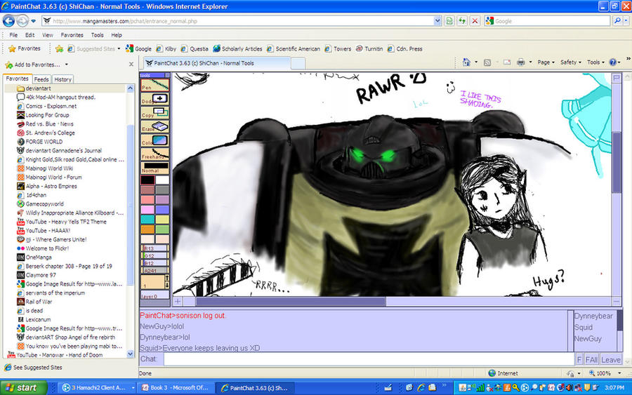
Task: Open the address bar dropdown arrow
Action: click(437, 21)
